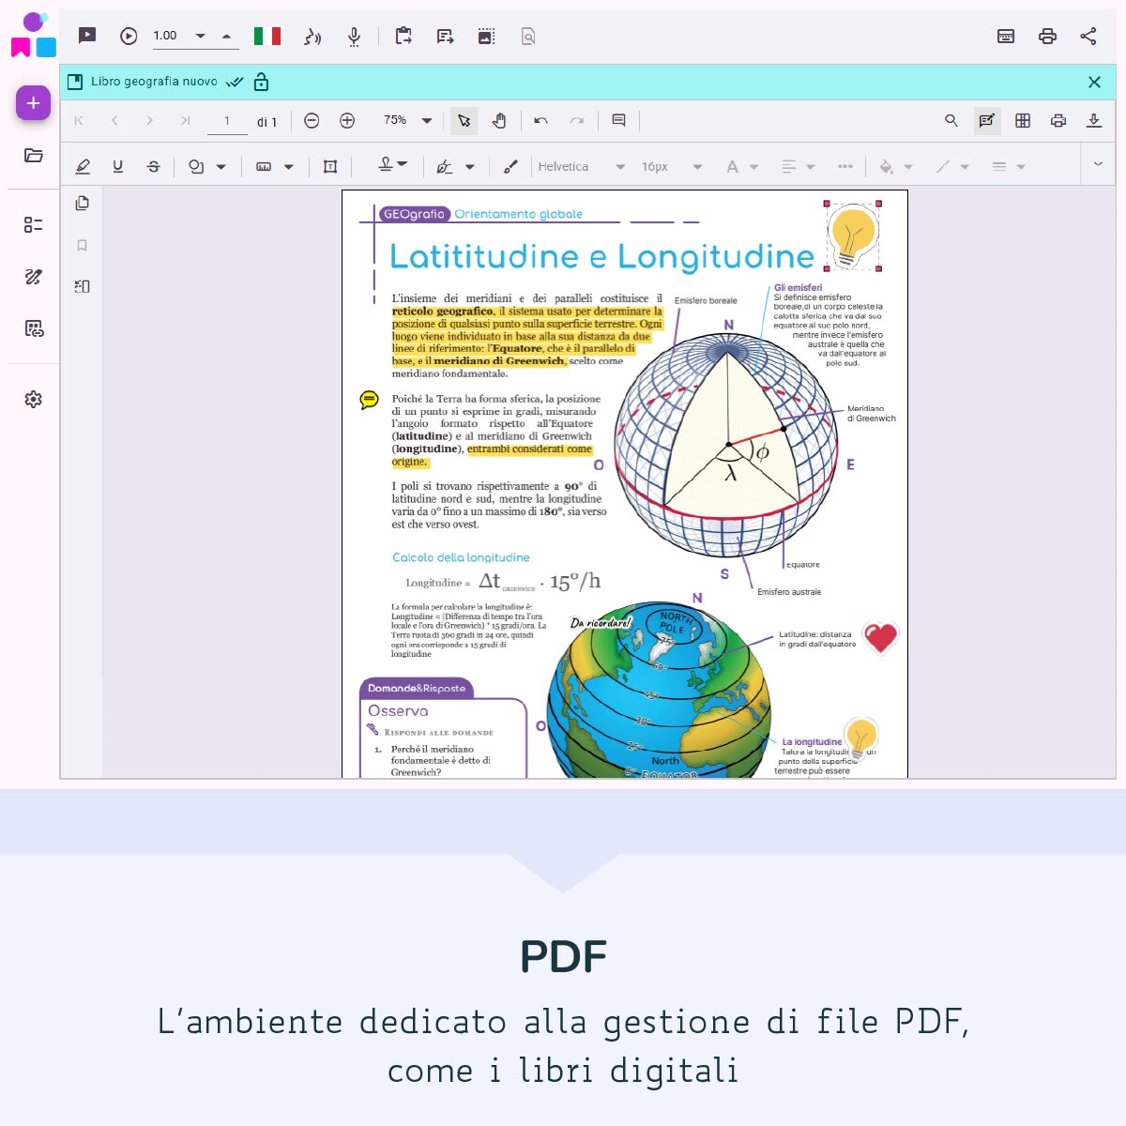1126x1126 pixels.
Task: Print from the PDF toolbar printer icon
Action: [1058, 120]
